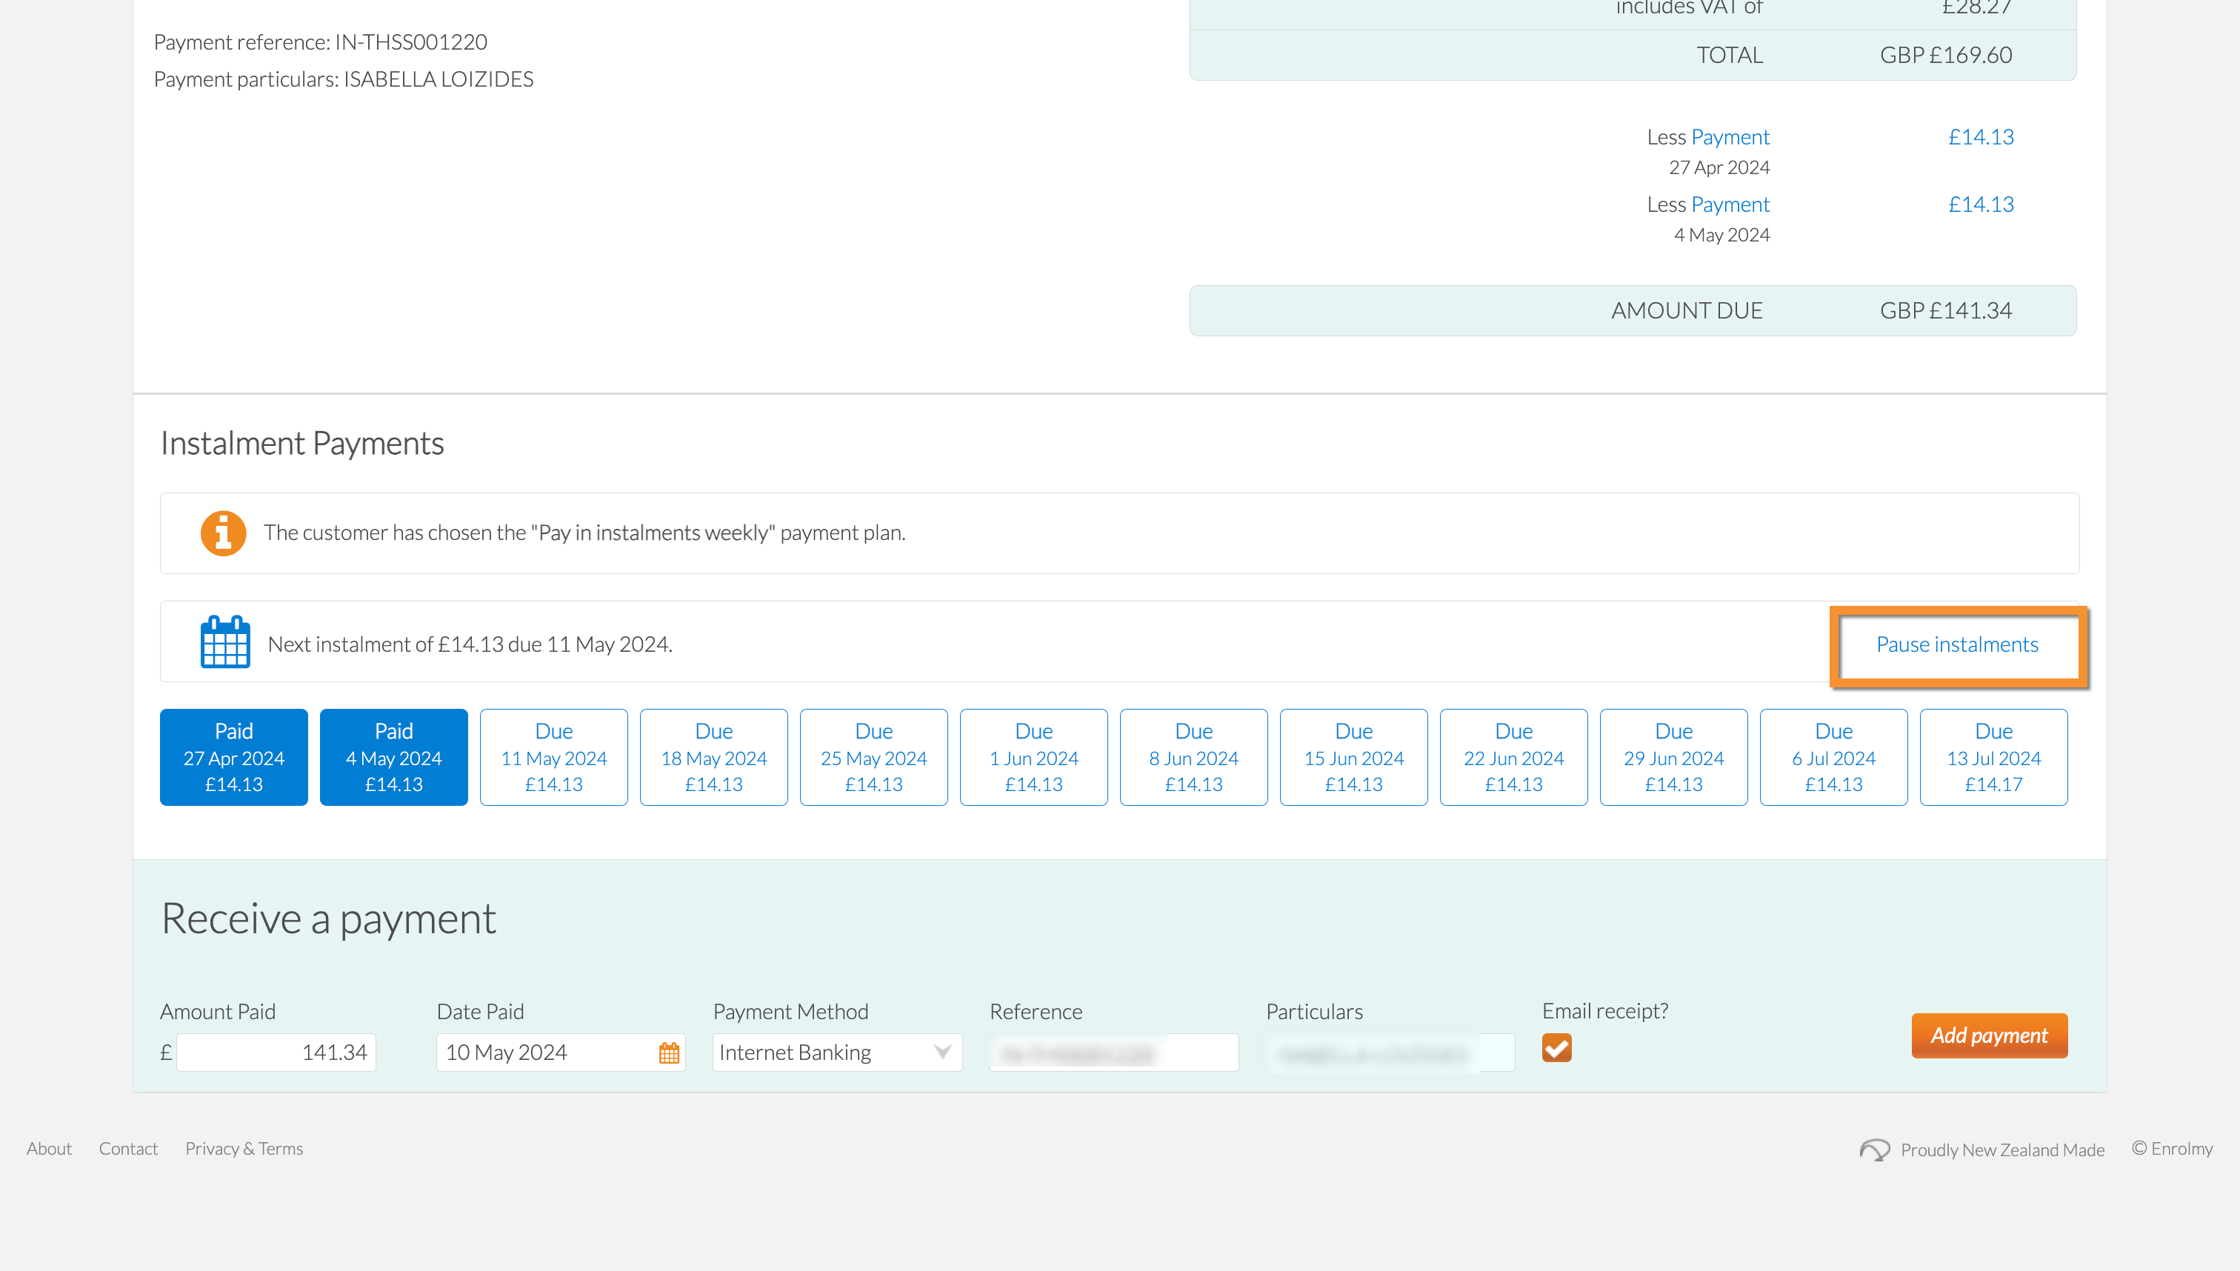This screenshot has width=2240, height=1271.
Task: Select the Paid 27 Apr 2024 instalment tile
Action: click(234, 757)
